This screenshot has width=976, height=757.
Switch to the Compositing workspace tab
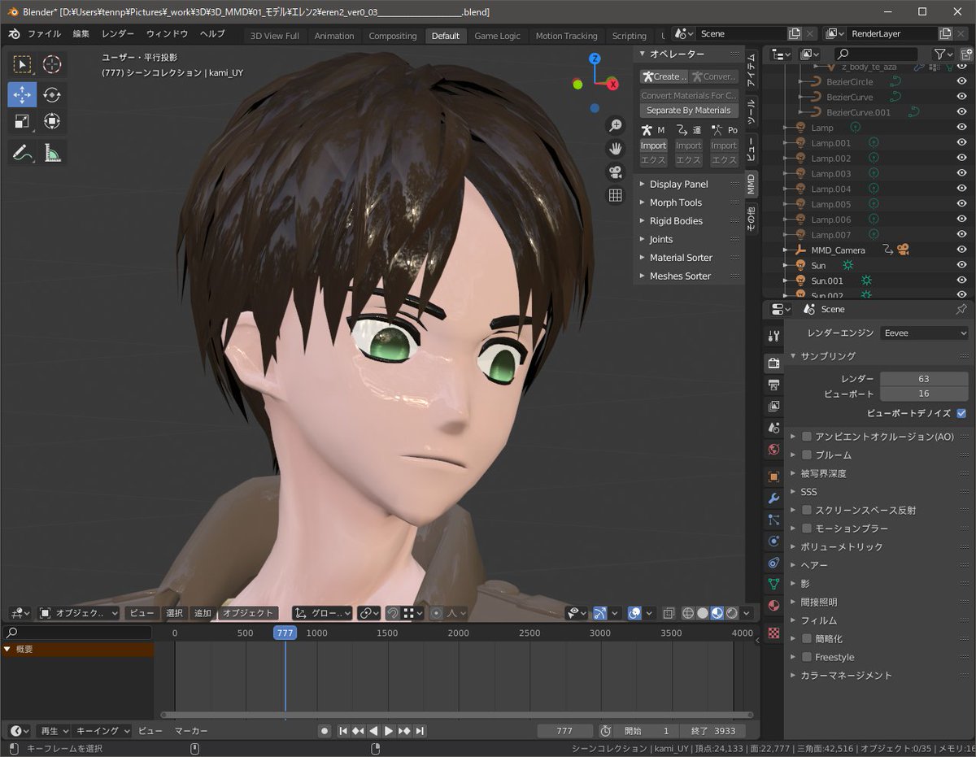click(x=393, y=36)
